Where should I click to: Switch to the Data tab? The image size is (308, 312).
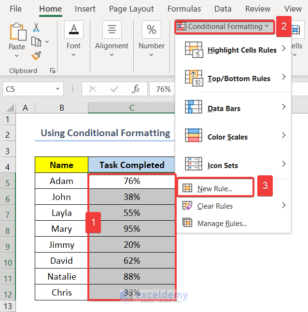tap(223, 9)
